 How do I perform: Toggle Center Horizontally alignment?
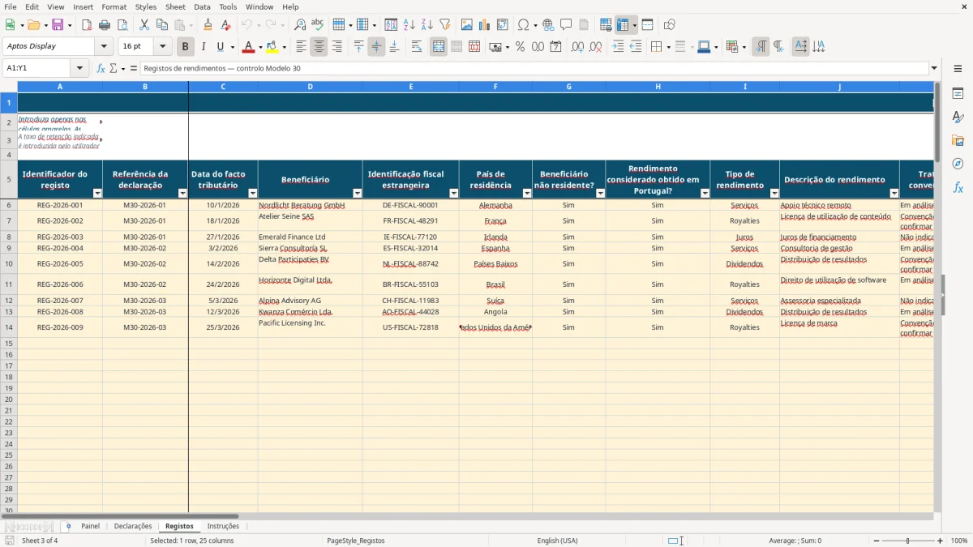coord(319,47)
